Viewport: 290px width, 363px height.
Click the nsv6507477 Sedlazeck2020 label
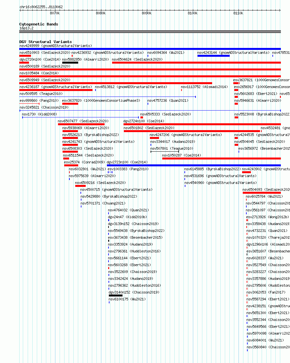[83, 121]
